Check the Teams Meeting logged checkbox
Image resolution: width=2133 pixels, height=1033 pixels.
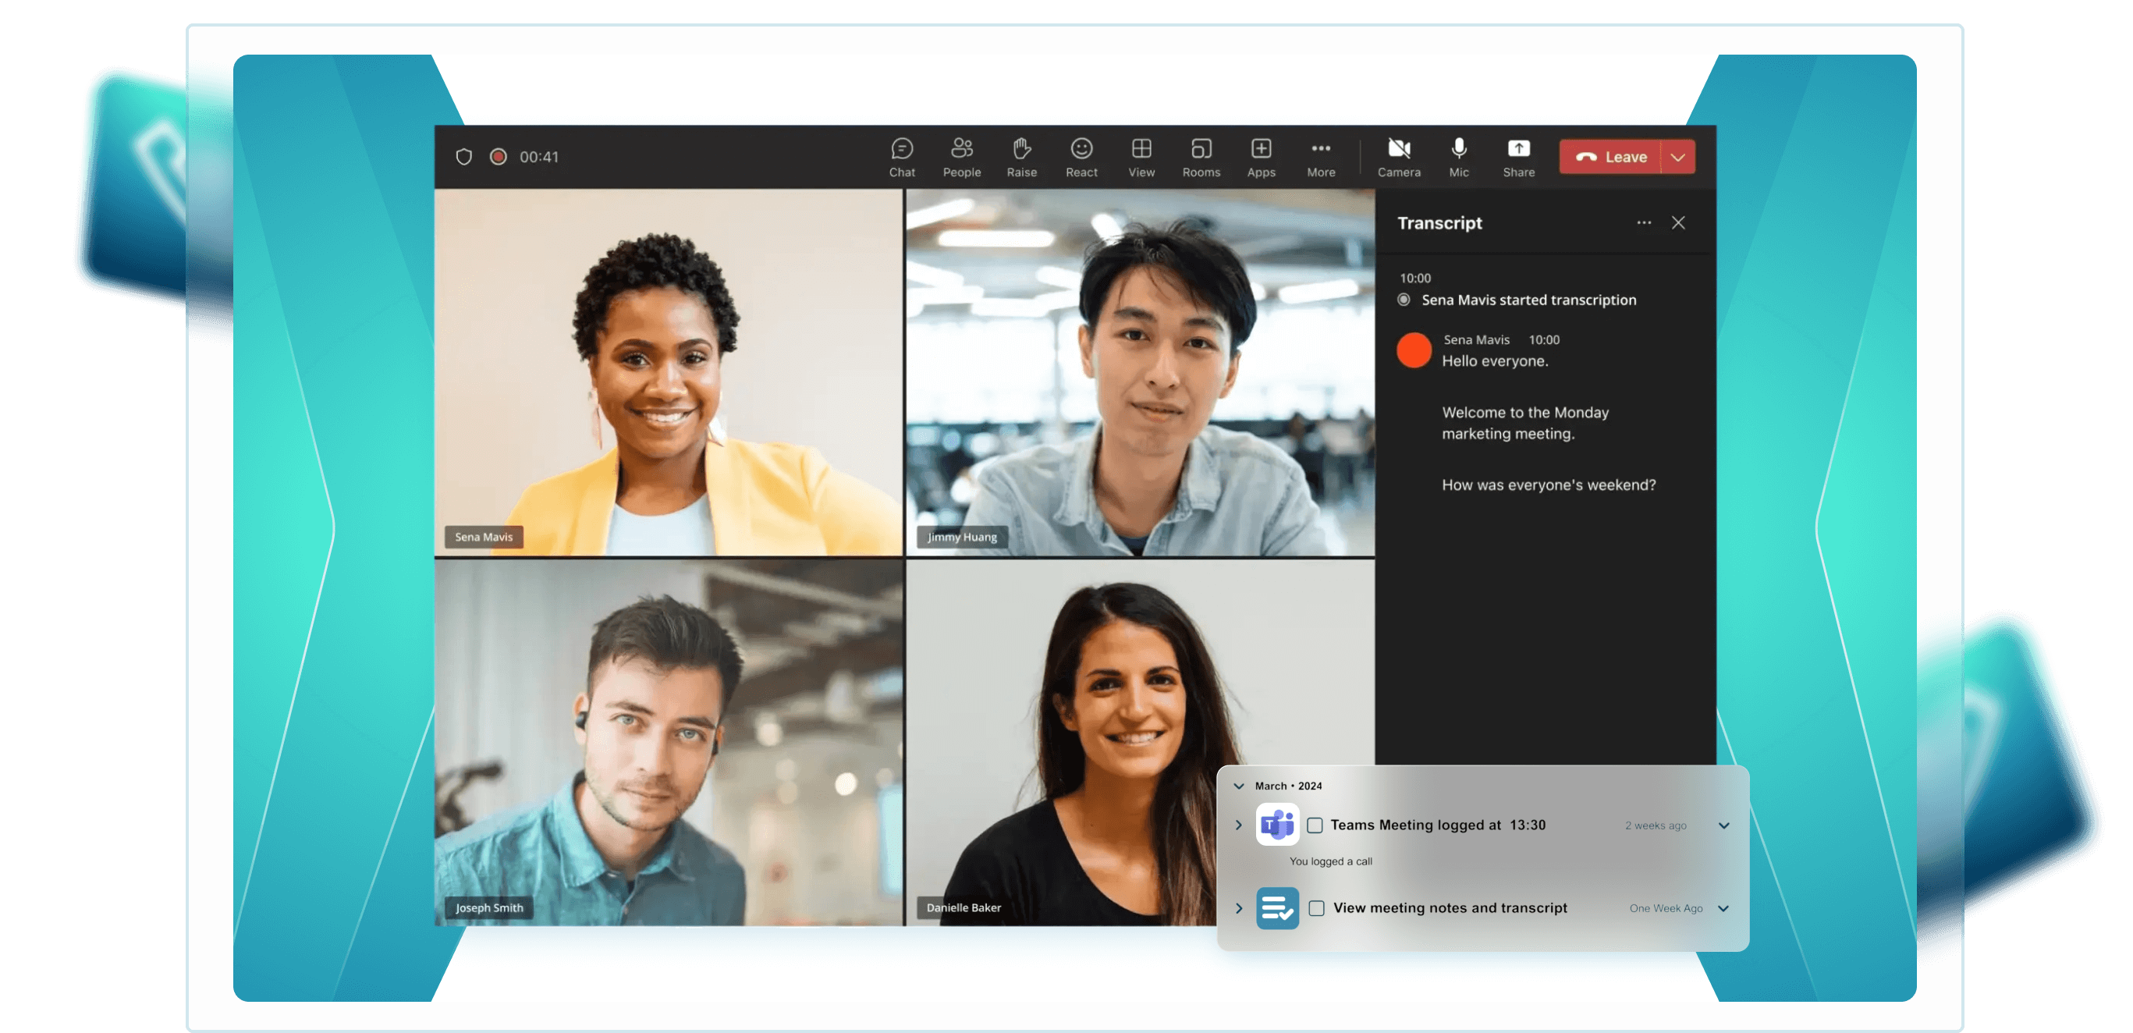coord(1314,825)
